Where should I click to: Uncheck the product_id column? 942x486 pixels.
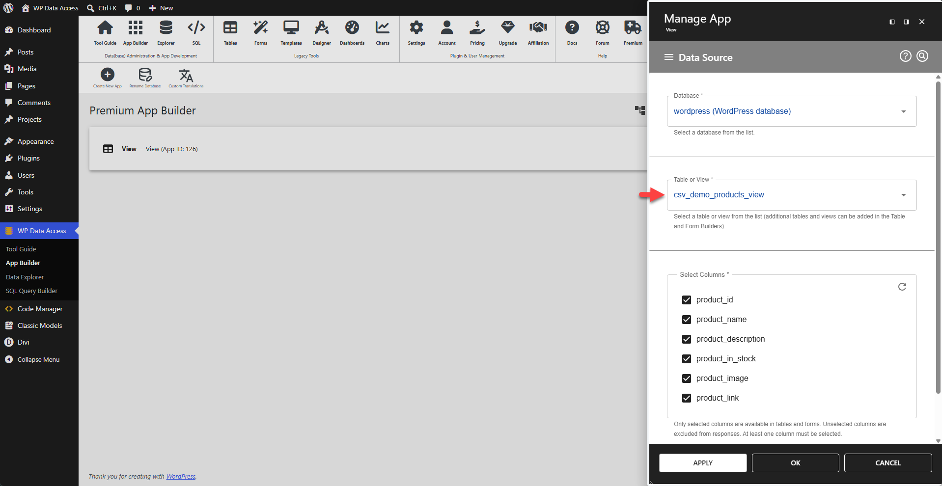point(687,300)
